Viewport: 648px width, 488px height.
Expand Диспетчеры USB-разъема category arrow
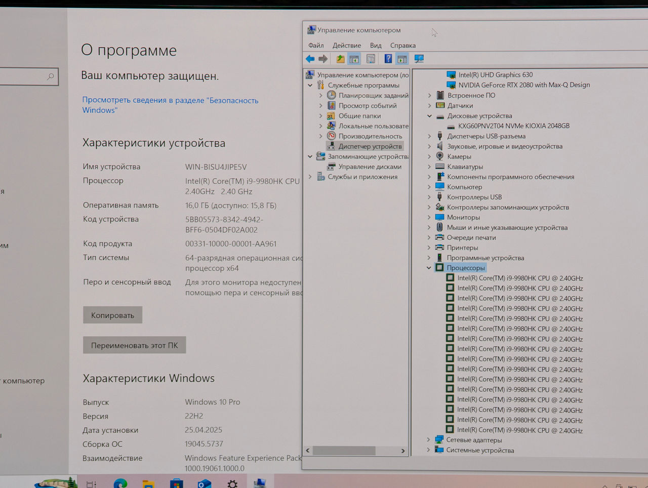(x=429, y=136)
